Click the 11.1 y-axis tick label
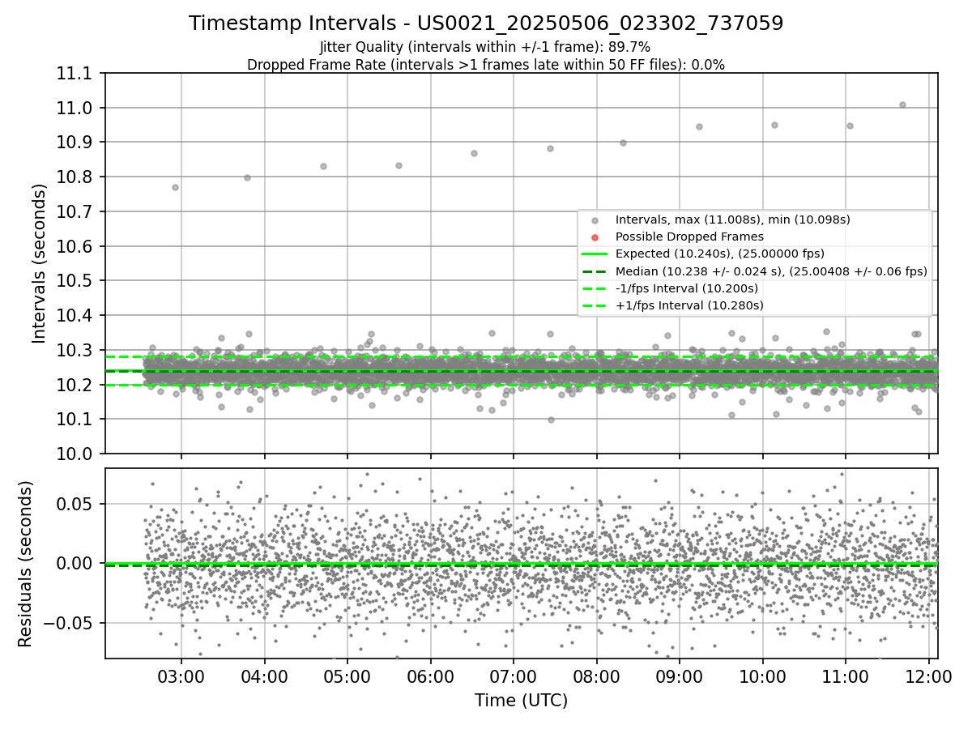The image size is (972, 729). [76, 74]
